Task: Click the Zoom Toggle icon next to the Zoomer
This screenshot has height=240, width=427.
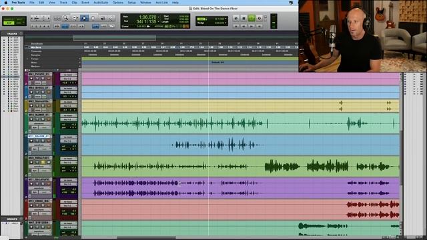Action: [x=57, y=18]
